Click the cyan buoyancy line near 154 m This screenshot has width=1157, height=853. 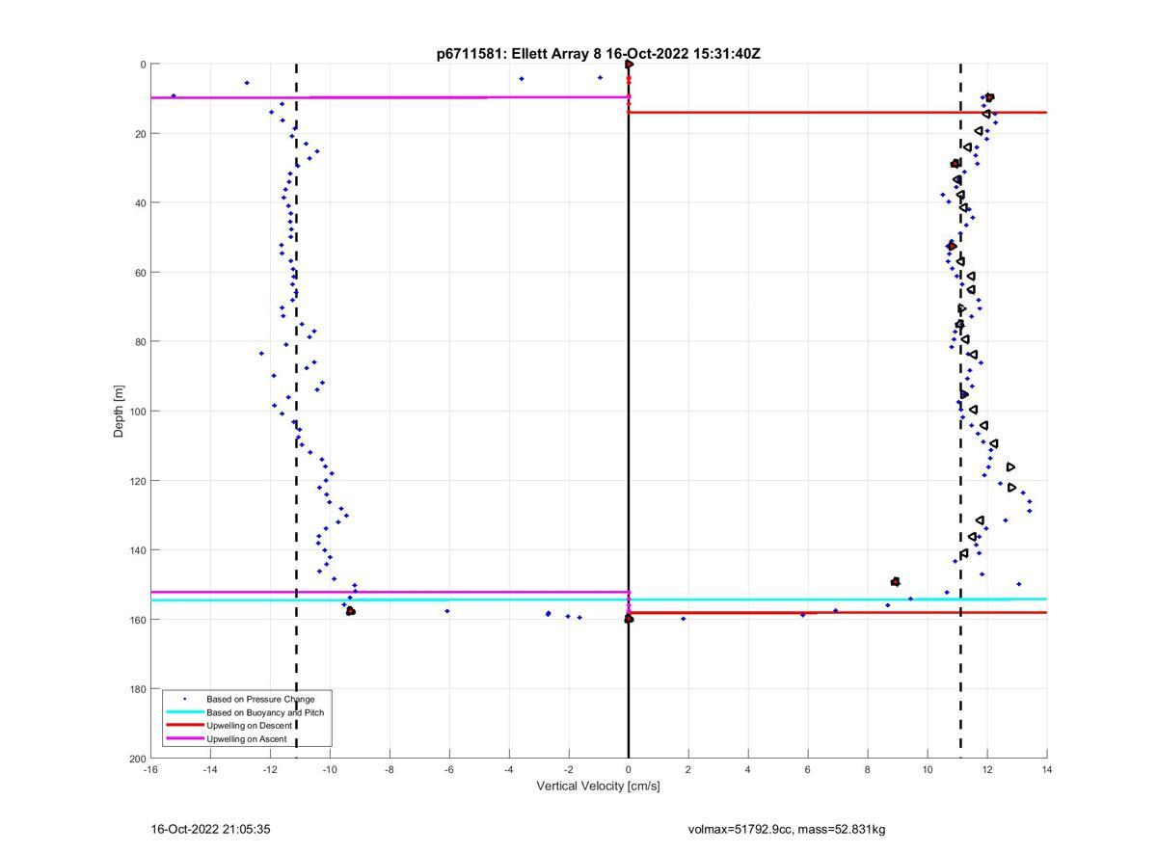click(599, 600)
